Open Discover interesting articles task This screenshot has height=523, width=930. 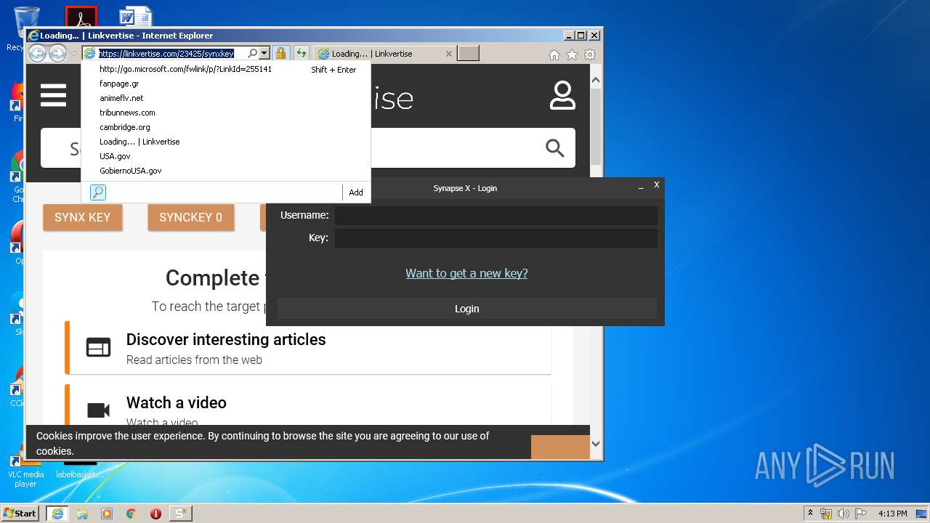click(x=308, y=349)
